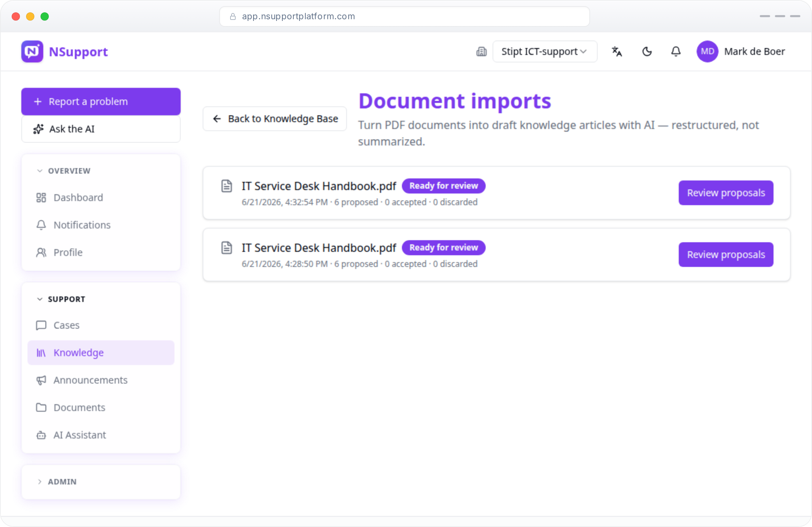
Task: Open Cases in sidebar
Action: tap(101, 325)
